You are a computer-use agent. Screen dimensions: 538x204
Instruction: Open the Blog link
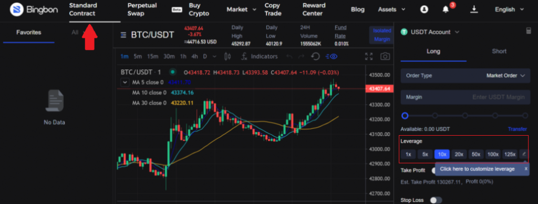pyautogui.click(x=357, y=9)
